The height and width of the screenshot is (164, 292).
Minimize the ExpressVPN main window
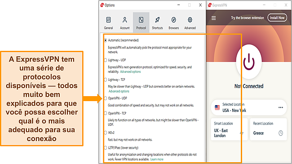click(264, 5)
